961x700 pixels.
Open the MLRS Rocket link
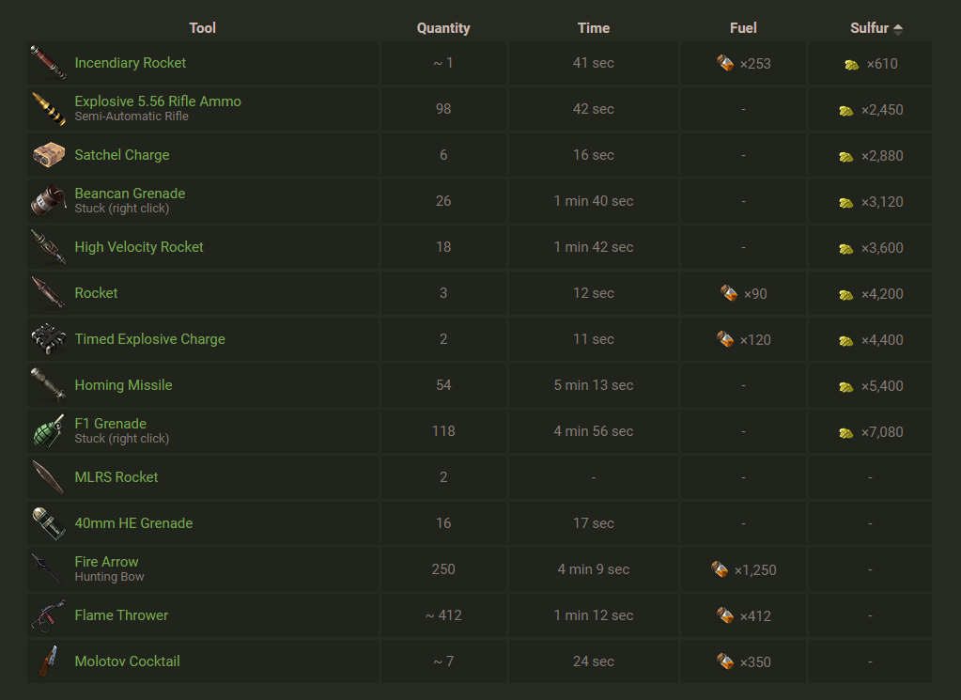(116, 477)
